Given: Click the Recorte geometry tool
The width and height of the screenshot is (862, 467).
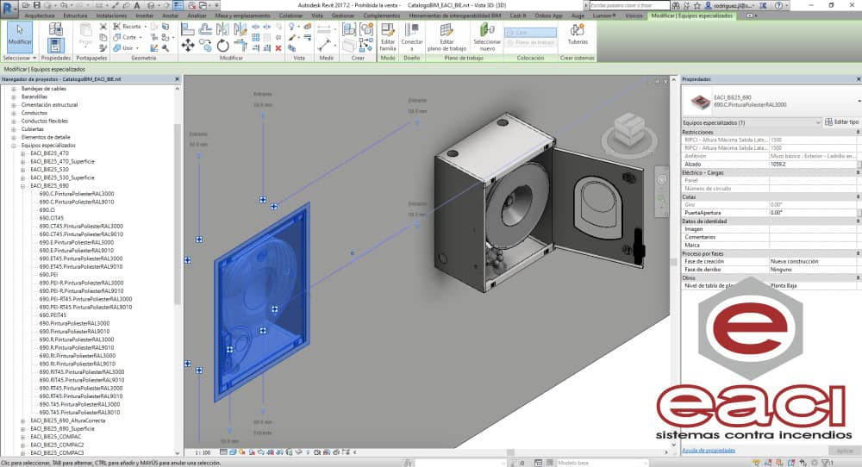Looking at the screenshot, I should point(130,27).
